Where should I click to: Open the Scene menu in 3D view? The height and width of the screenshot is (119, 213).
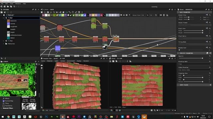click(43, 61)
